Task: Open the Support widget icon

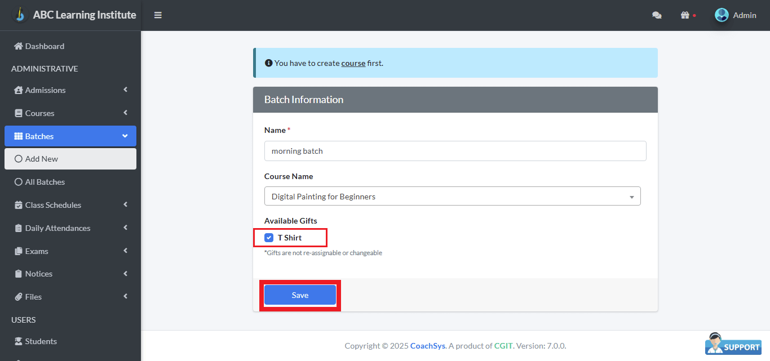Action: pyautogui.click(x=733, y=344)
